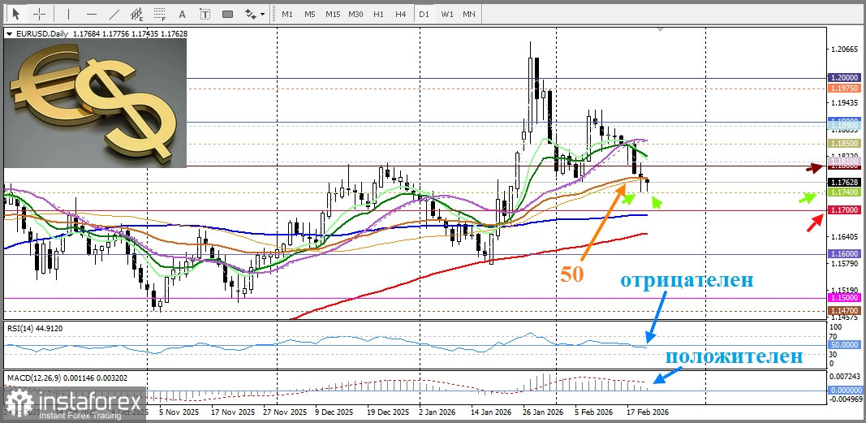Select the Text Label tool

coord(205,14)
